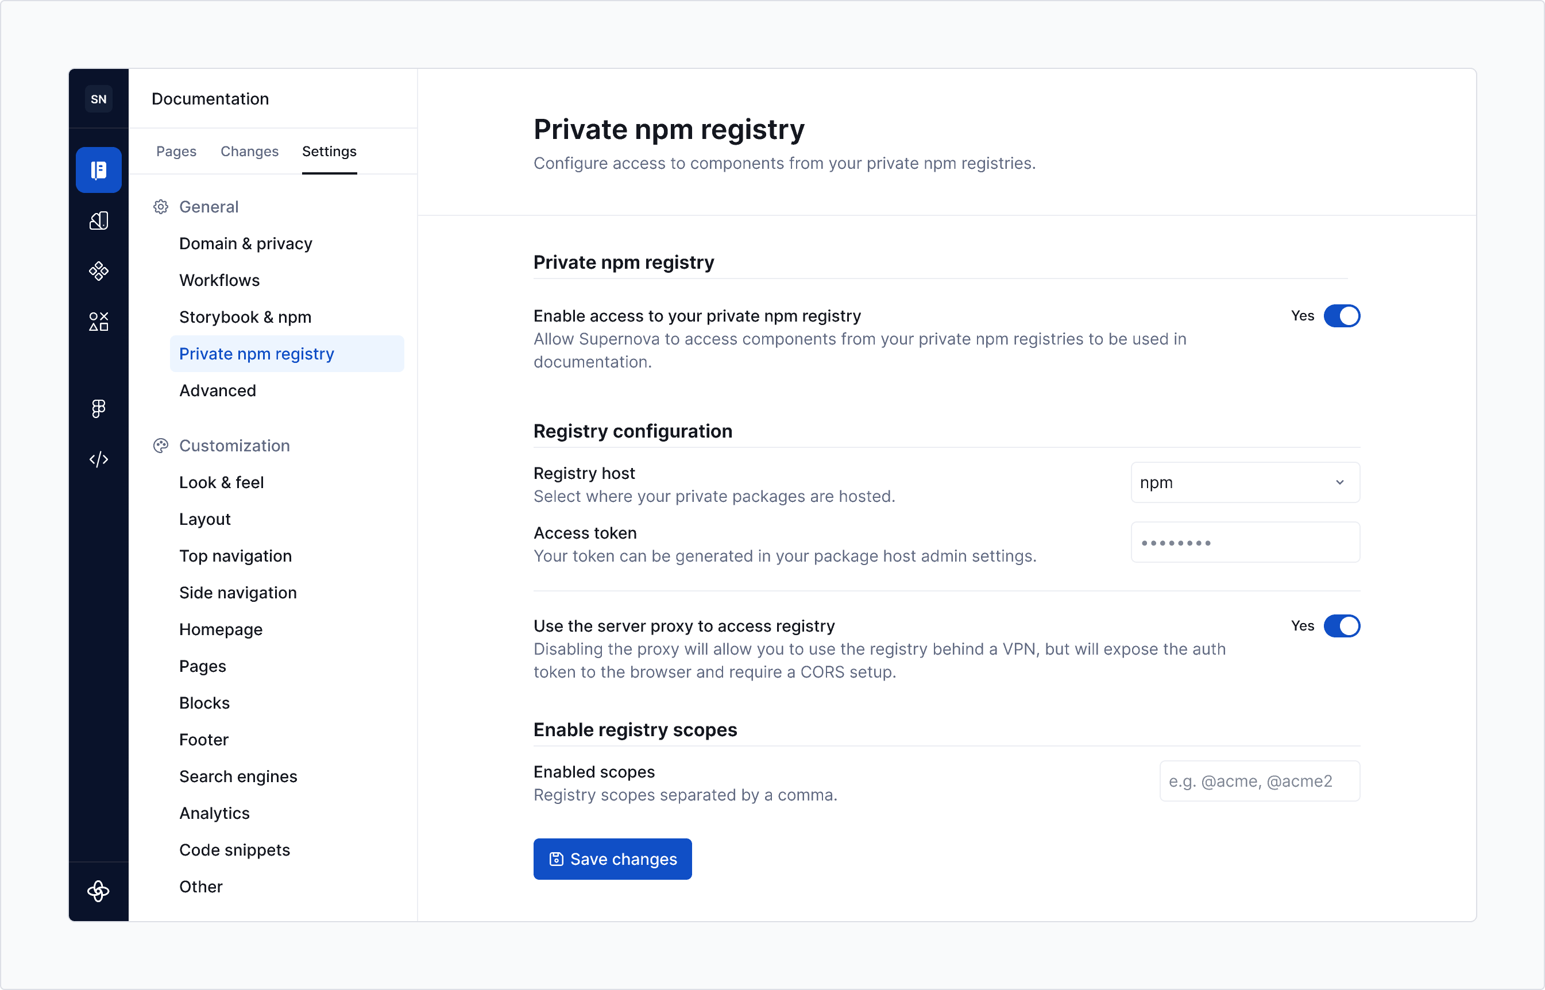The width and height of the screenshot is (1545, 990).
Task: Click the Look & feel customization entry
Action: (x=221, y=482)
